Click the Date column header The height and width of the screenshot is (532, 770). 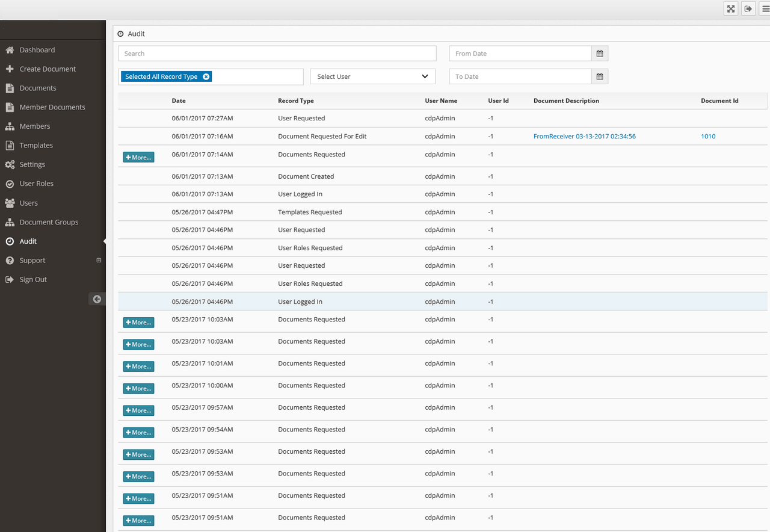[179, 101]
